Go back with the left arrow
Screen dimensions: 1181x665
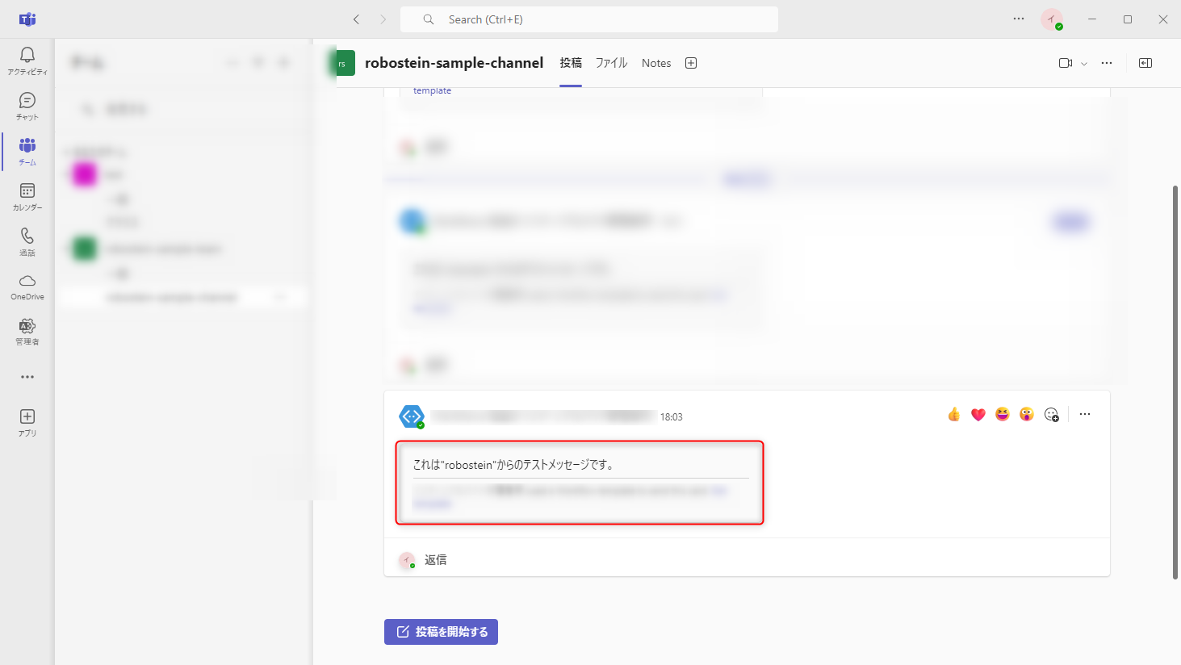356,19
